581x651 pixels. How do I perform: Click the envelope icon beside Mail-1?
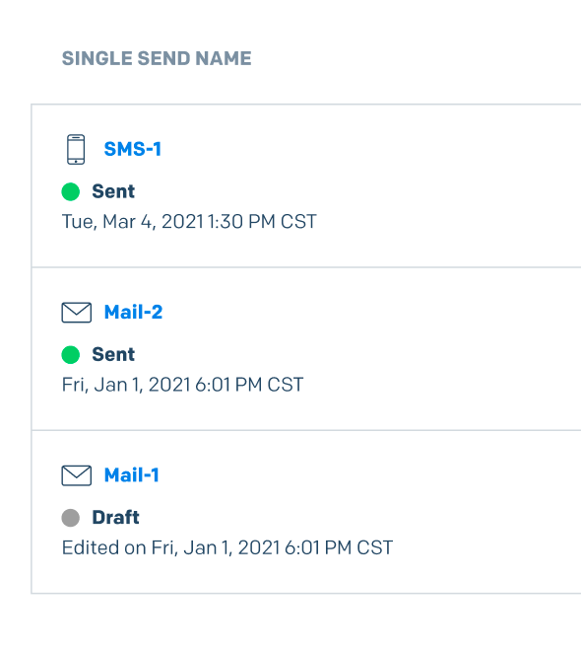77,475
